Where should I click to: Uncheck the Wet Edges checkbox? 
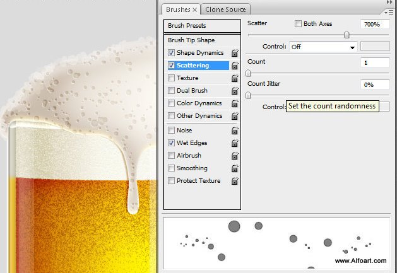pyautogui.click(x=171, y=142)
